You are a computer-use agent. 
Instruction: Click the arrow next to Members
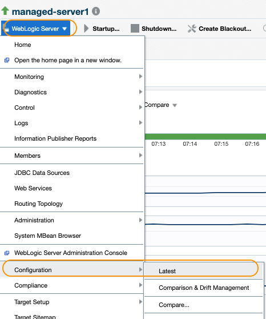[140, 155]
